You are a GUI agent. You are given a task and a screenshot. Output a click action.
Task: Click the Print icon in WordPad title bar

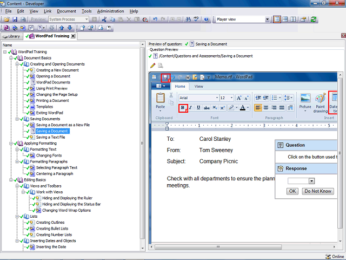point(188,77)
